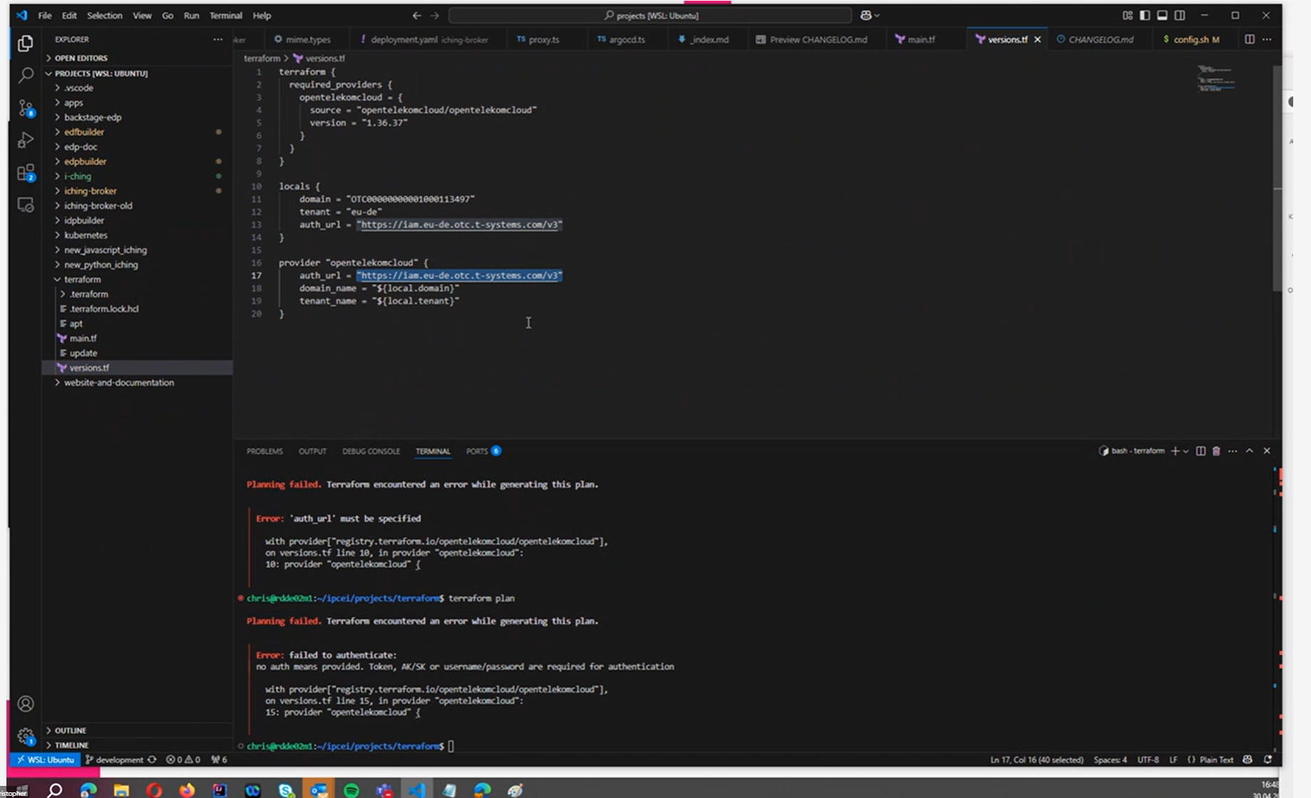The width and height of the screenshot is (1311, 798).
Task: Toggle the secondary side bar
Action: [1180, 15]
